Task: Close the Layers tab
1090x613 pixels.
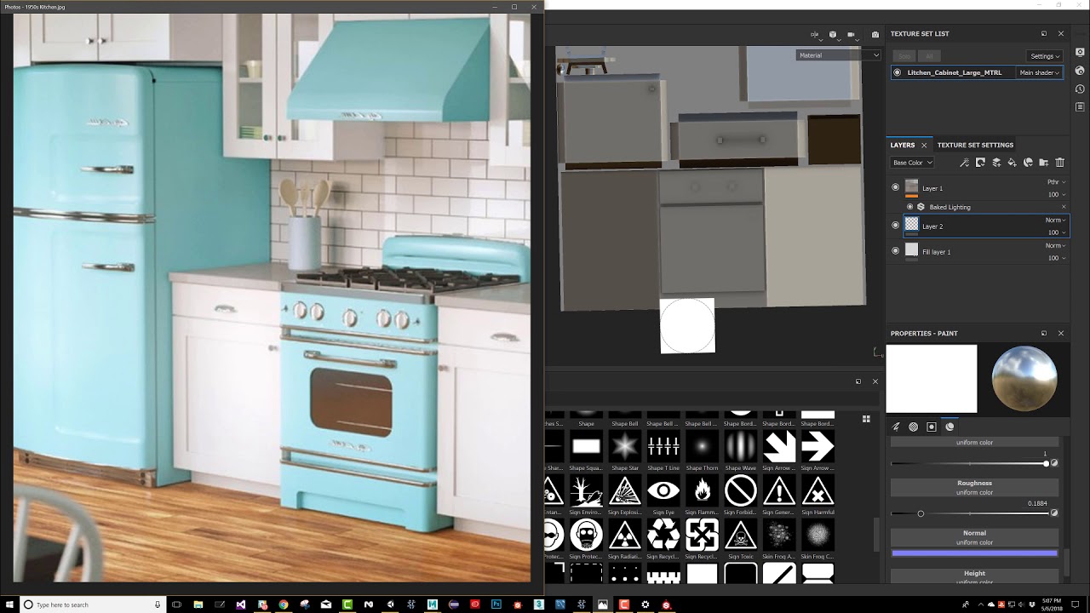Action: tap(924, 146)
